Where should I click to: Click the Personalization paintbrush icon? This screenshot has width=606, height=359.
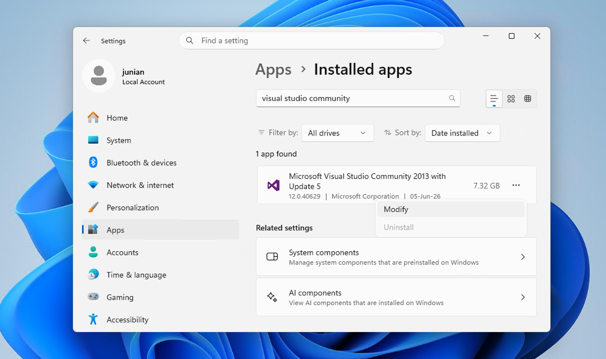point(93,207)
